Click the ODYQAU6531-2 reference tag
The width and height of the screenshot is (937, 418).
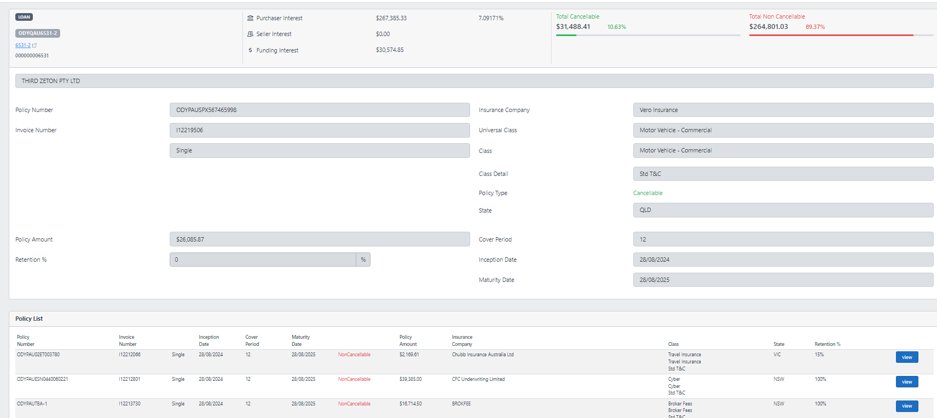pyautogui.click(x=38, y=33)
